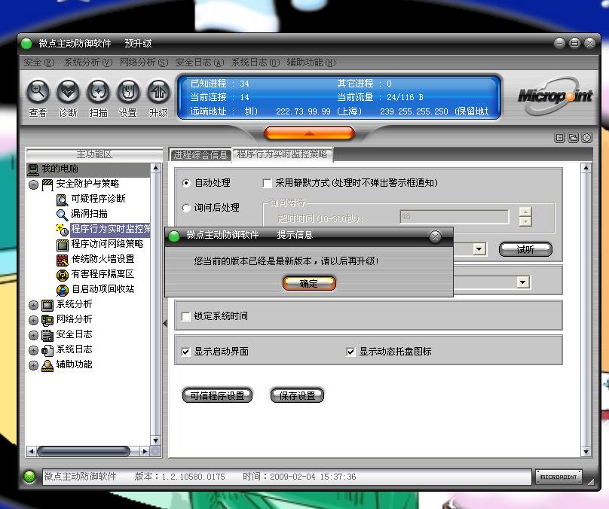Open the 查看 (View) toolbar icon

pos(38,92)
